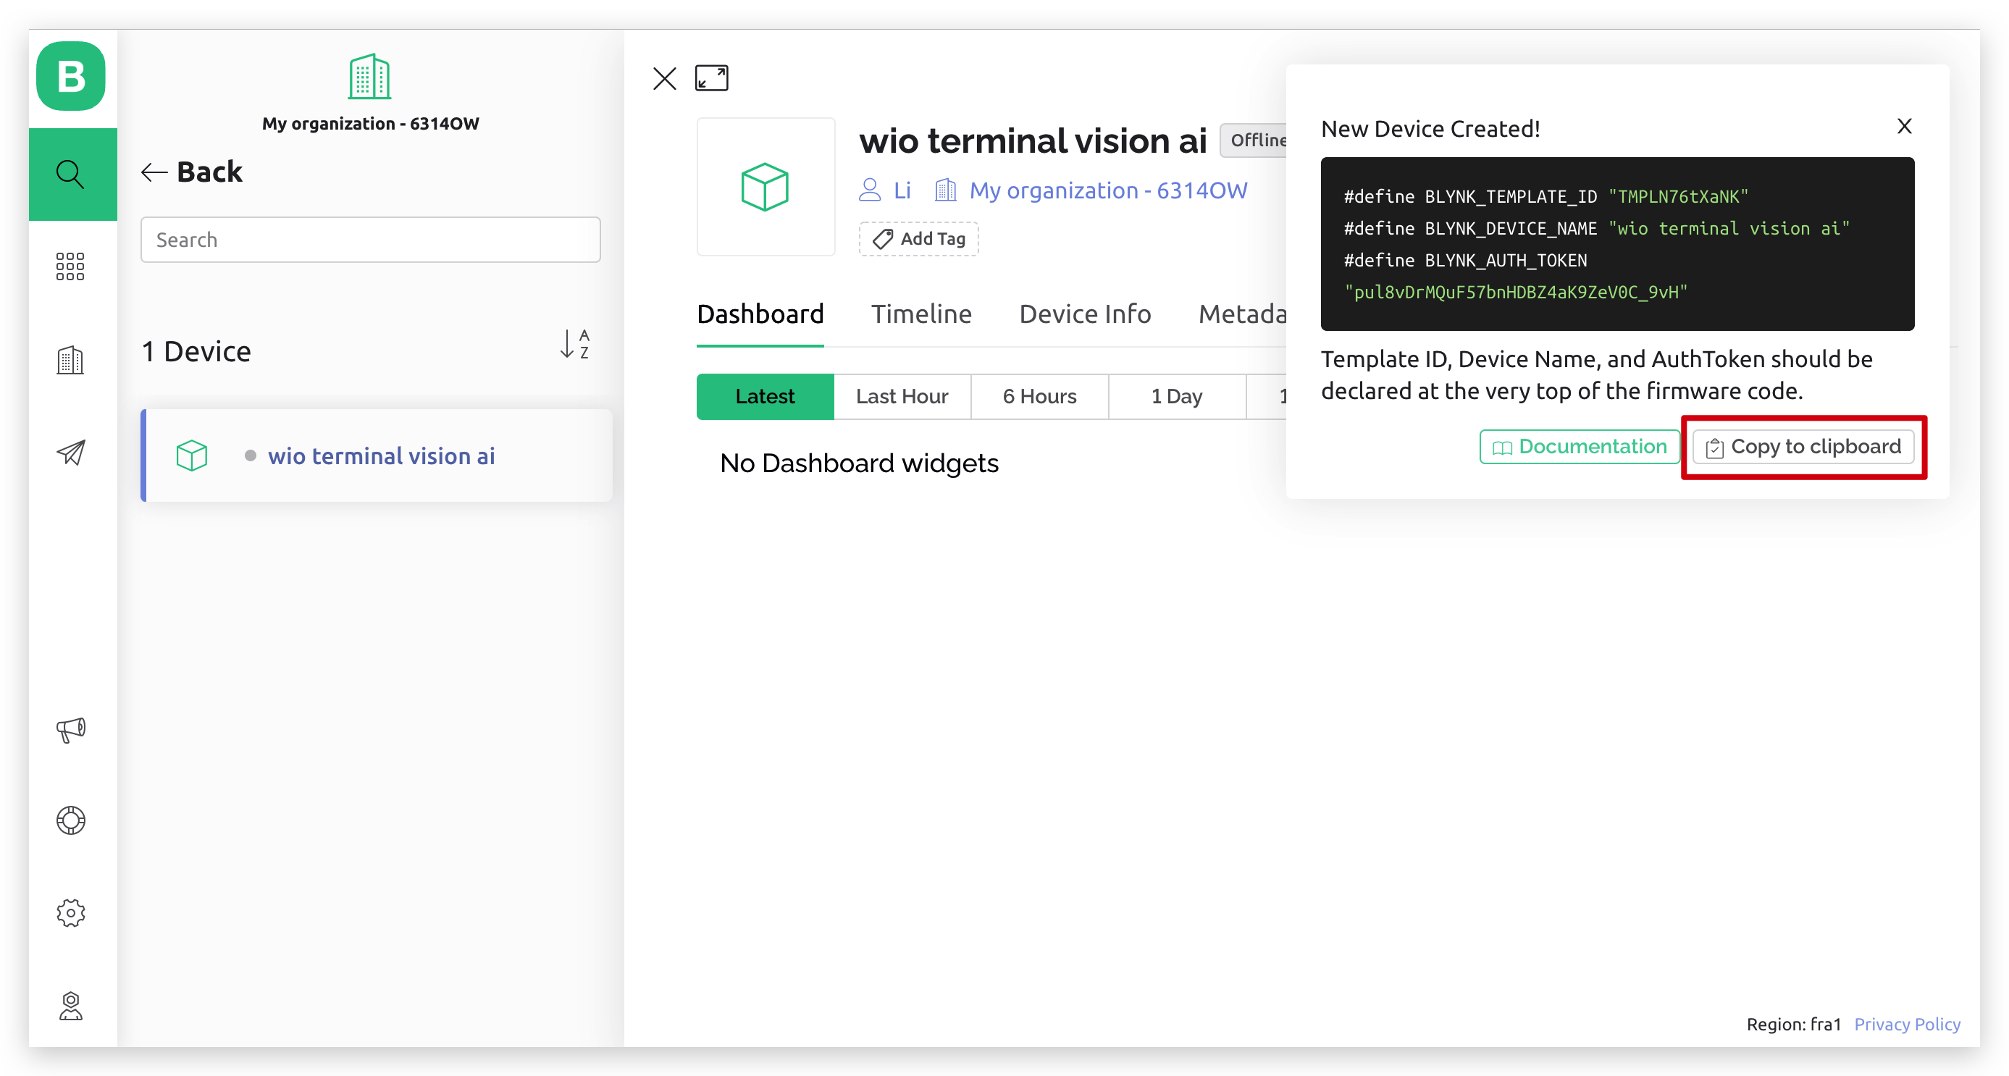Click the Search input field
This screenshot has width=2009, height=1076.
(x=371, y=240)
